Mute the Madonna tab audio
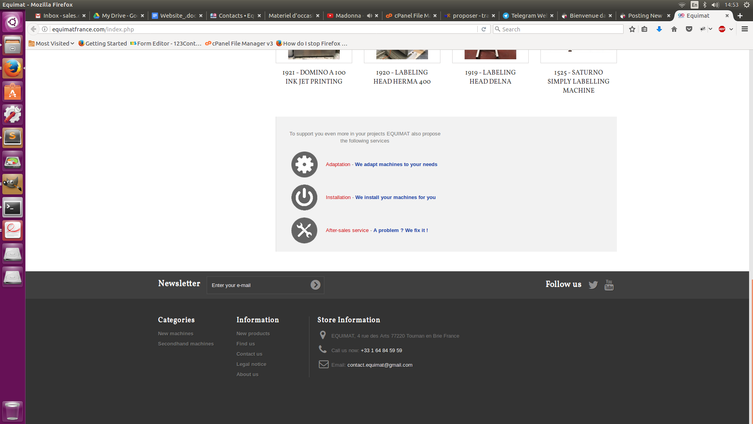The width and height of the screenshot is (753, 424). point(369,16)
